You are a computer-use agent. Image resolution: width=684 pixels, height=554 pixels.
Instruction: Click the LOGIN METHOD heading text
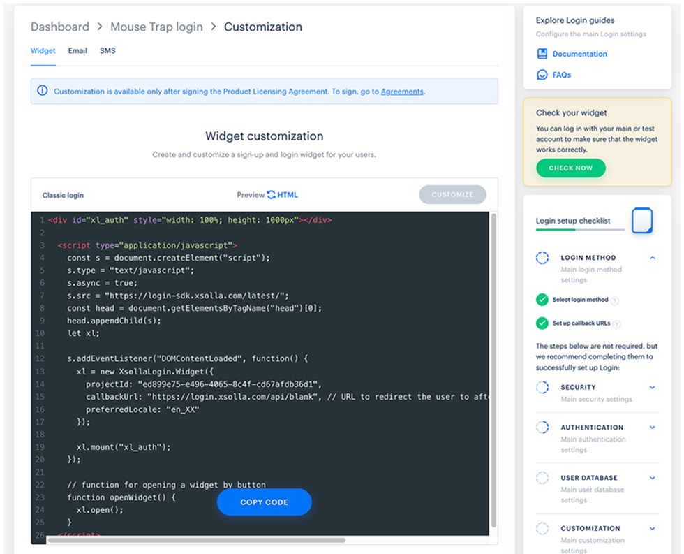588,258
